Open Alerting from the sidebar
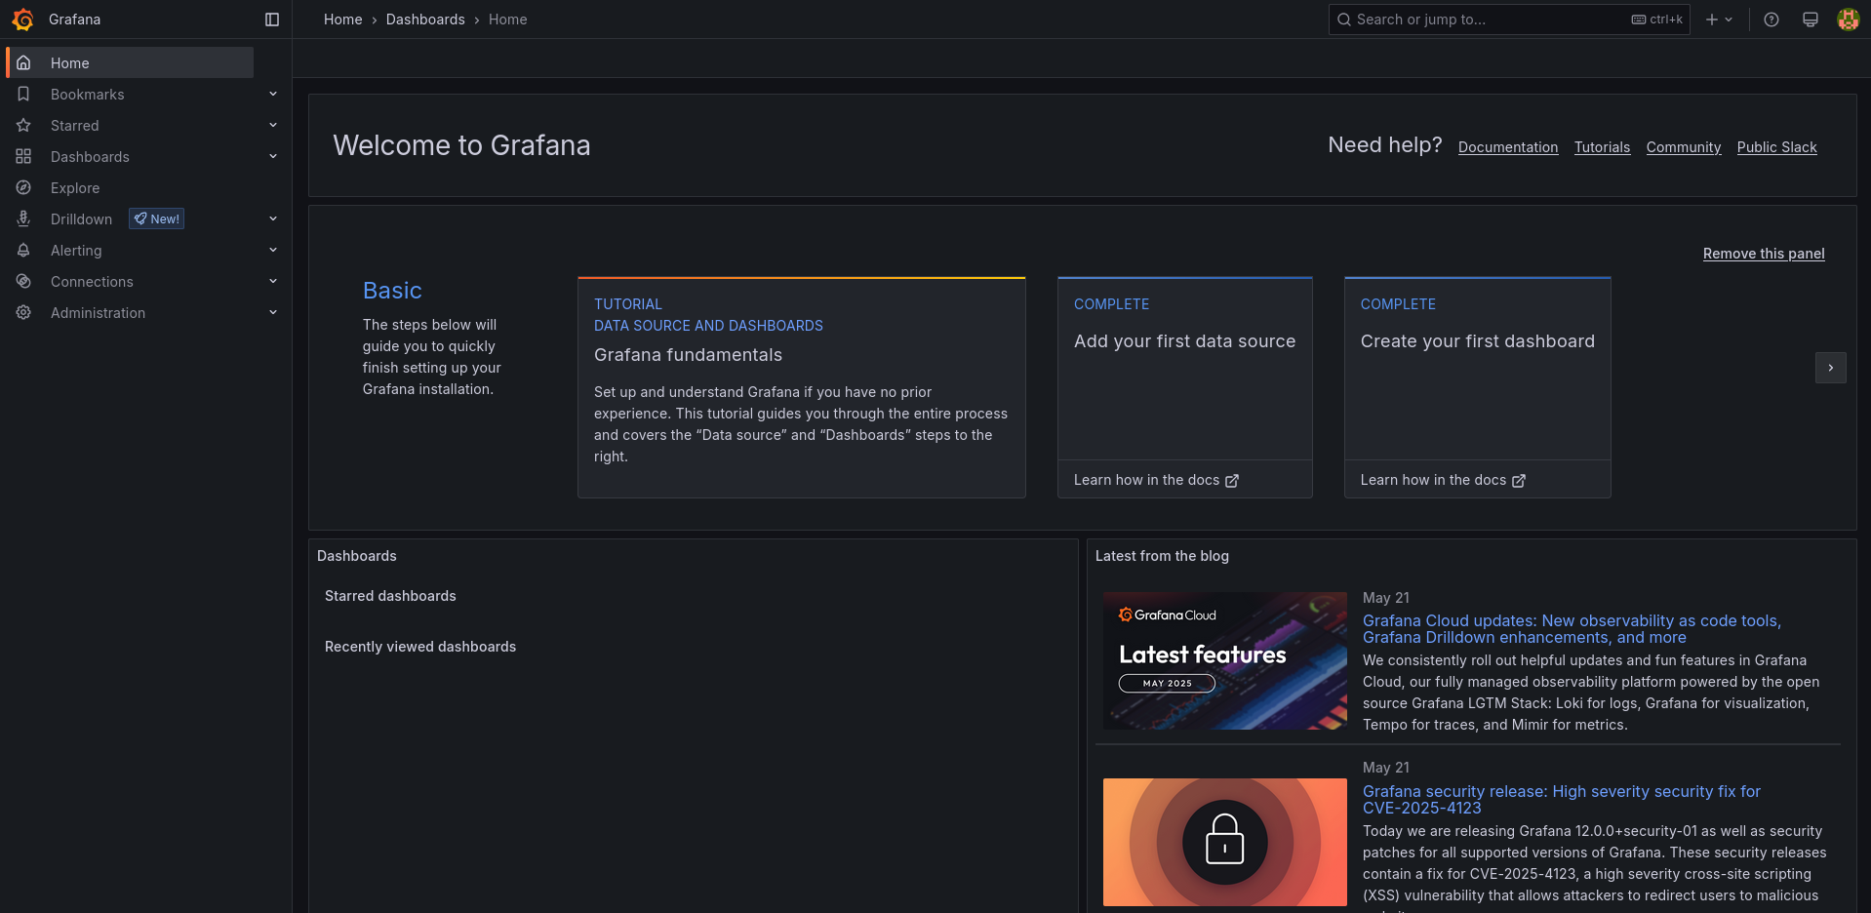Viewport: 1871px width, 913px height. tap(76, 250)
